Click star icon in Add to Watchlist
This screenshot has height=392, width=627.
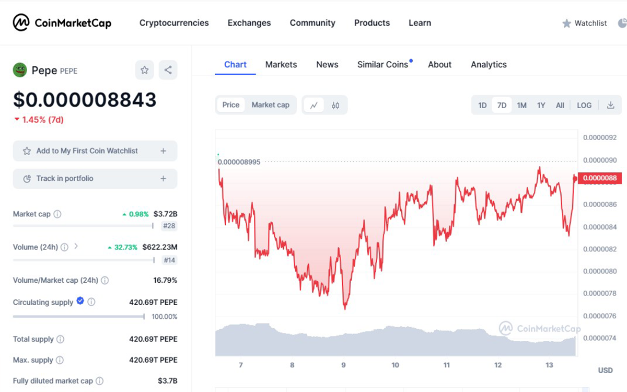coord(27,151)
